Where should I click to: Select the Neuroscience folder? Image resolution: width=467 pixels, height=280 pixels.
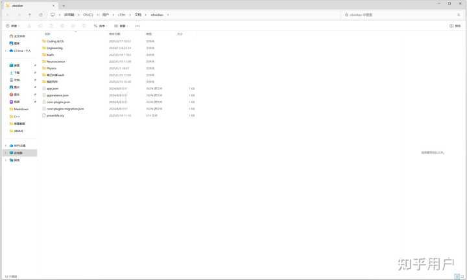click(56, 62)
